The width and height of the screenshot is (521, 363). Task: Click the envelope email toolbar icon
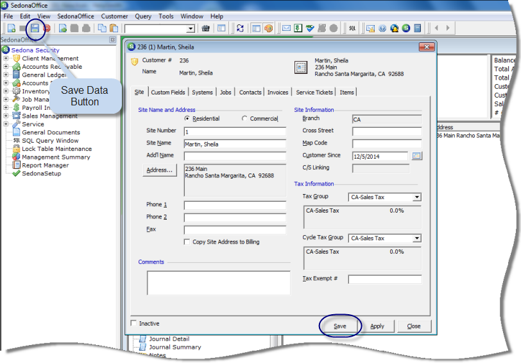click(286, 28)
